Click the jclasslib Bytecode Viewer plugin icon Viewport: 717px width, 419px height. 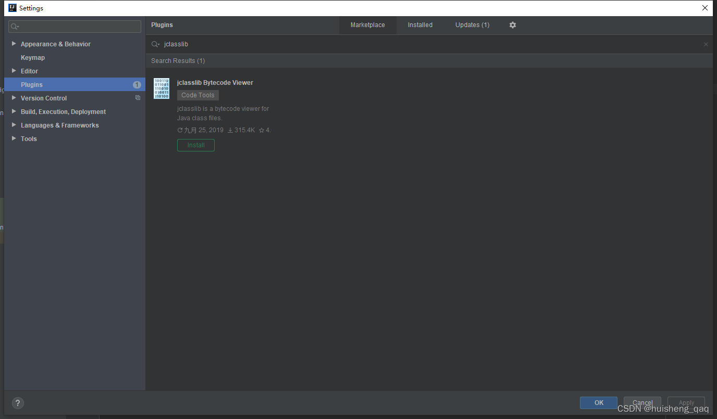162,88
